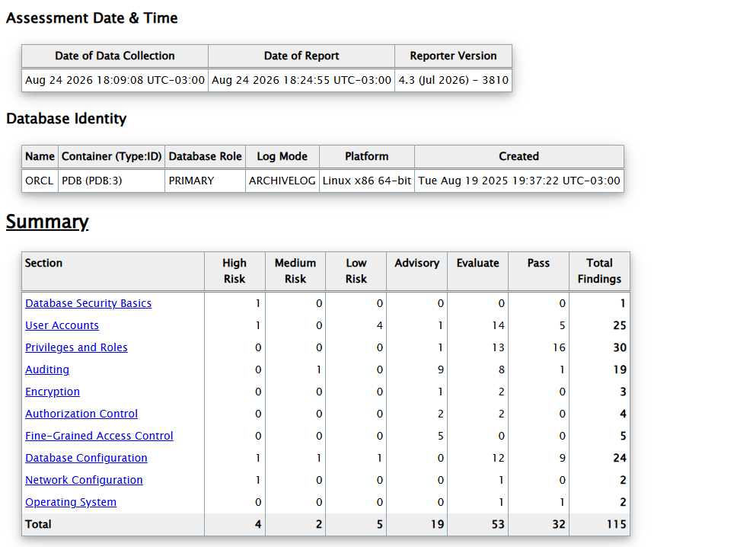Click Privileges and Roles Evaluate value 13
This screenshot has height=547, width=753.
click(x=498, y=347)
